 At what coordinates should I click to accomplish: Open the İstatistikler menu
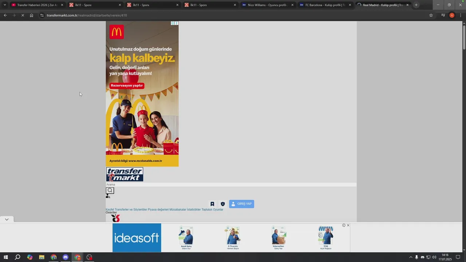[194, 210]
